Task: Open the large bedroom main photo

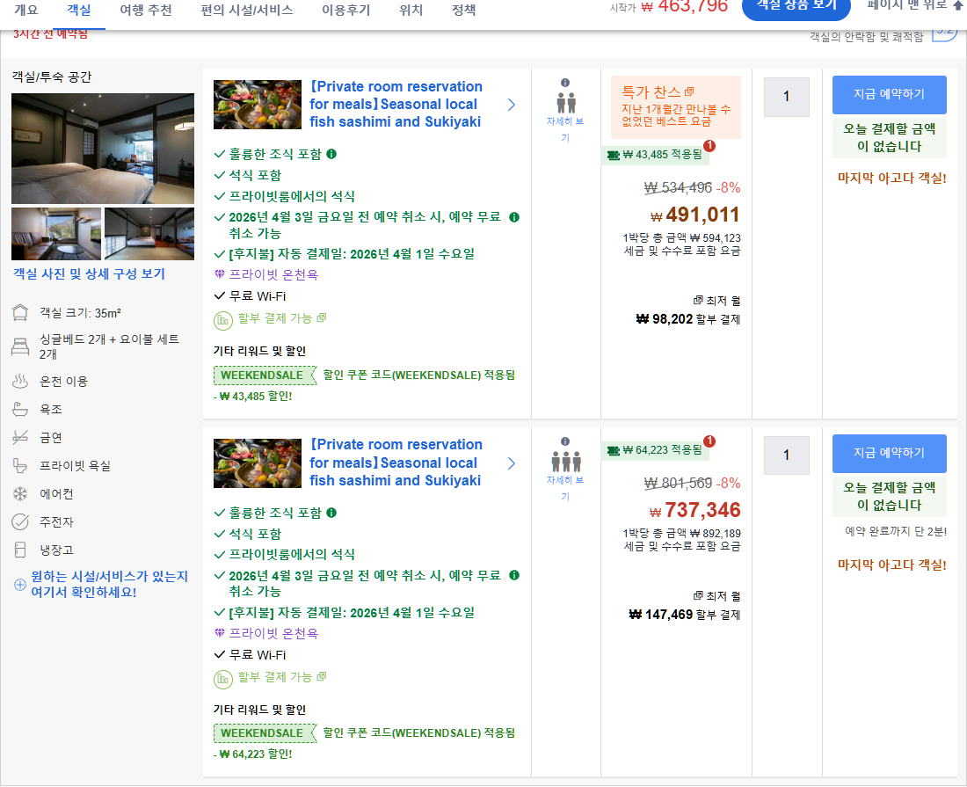Action: click(x=103, y=149)
